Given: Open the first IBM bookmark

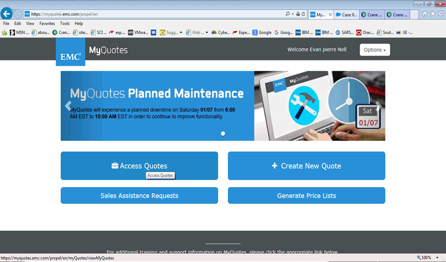Looking at the screenshot, I should click(x=304, y=33).
